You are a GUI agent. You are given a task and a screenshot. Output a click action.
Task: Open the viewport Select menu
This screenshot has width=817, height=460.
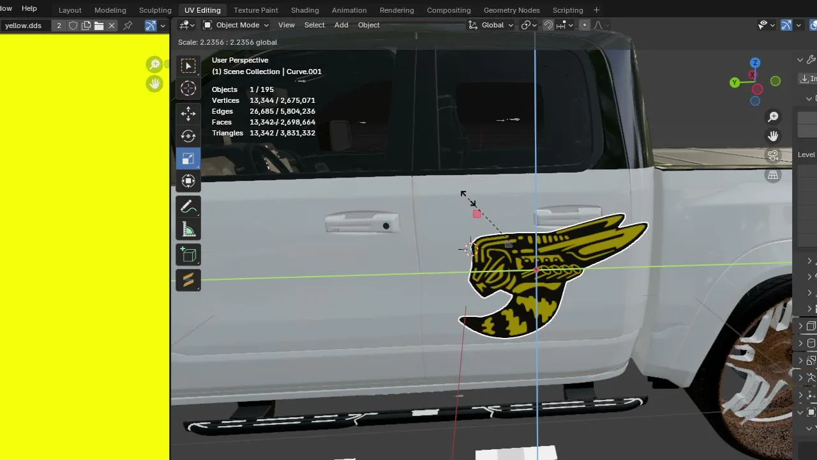coord(315,25)
